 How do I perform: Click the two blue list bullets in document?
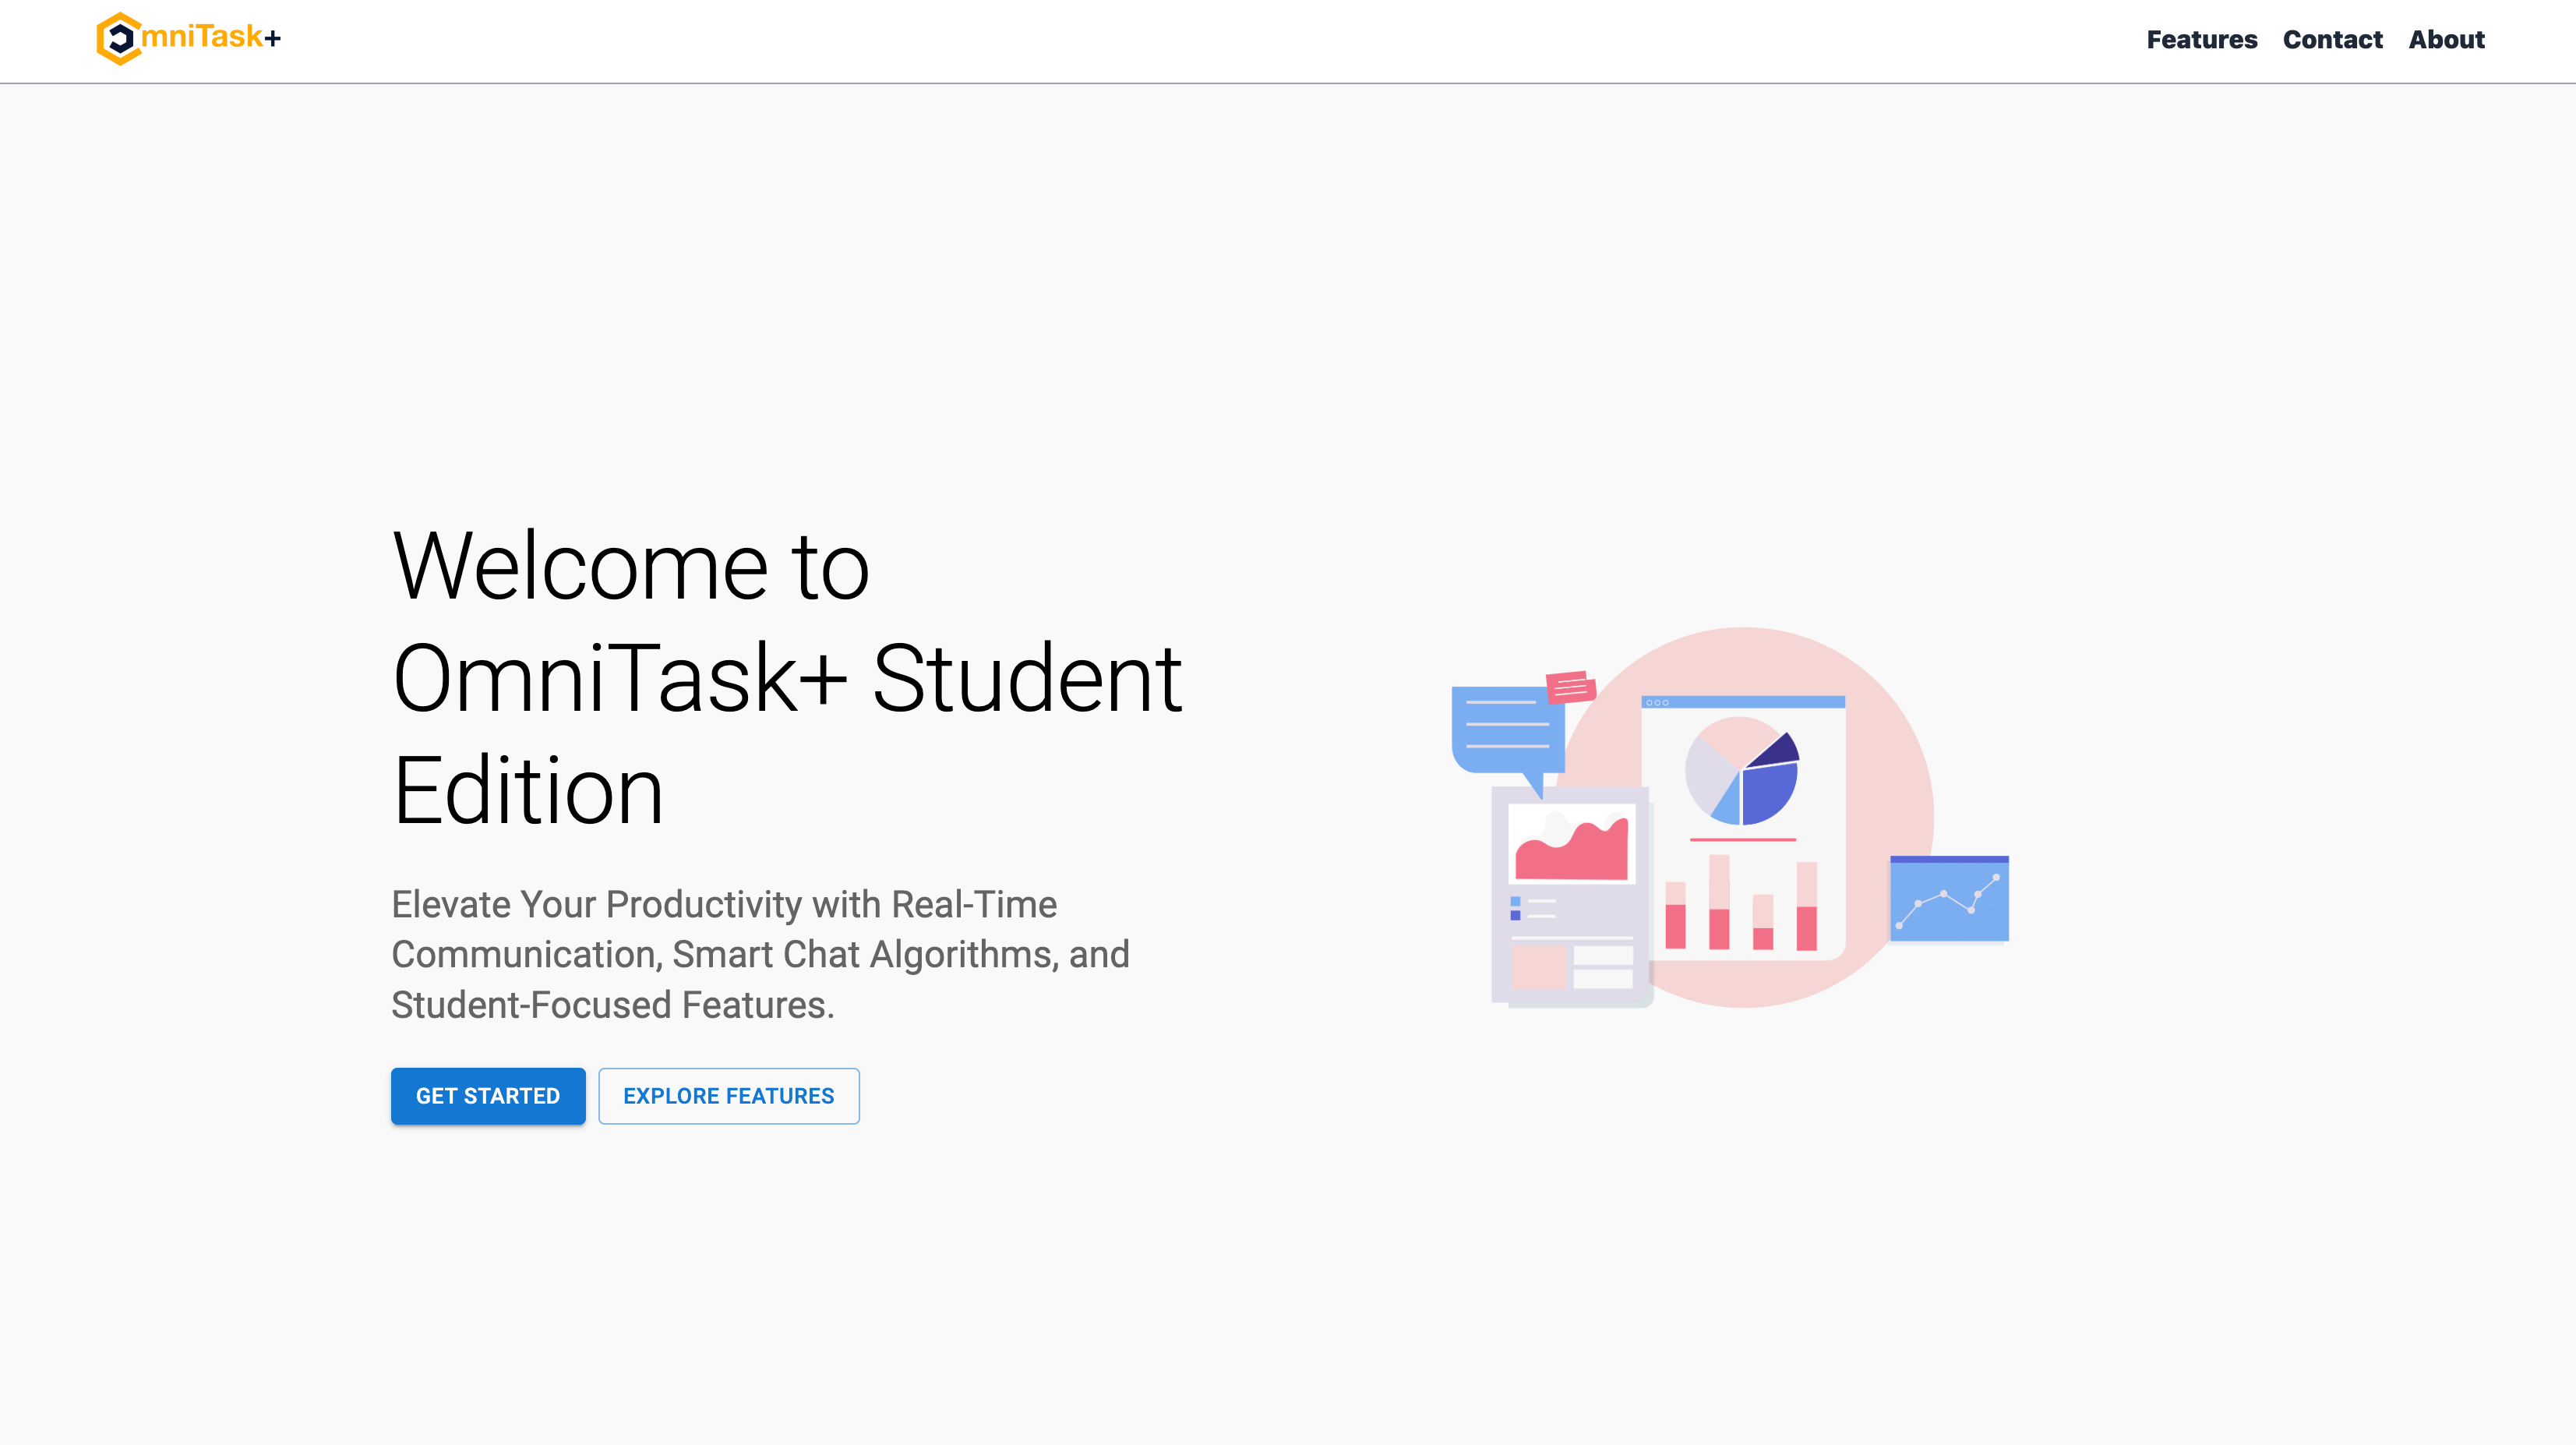[x=1515, y=908]
